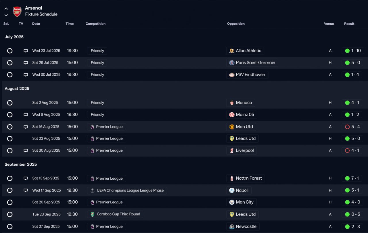Image resolution: width=368 pixels, height=233 pixels.
Task: Click the down chevron beside Arsenal
Action: pos(6,15)
